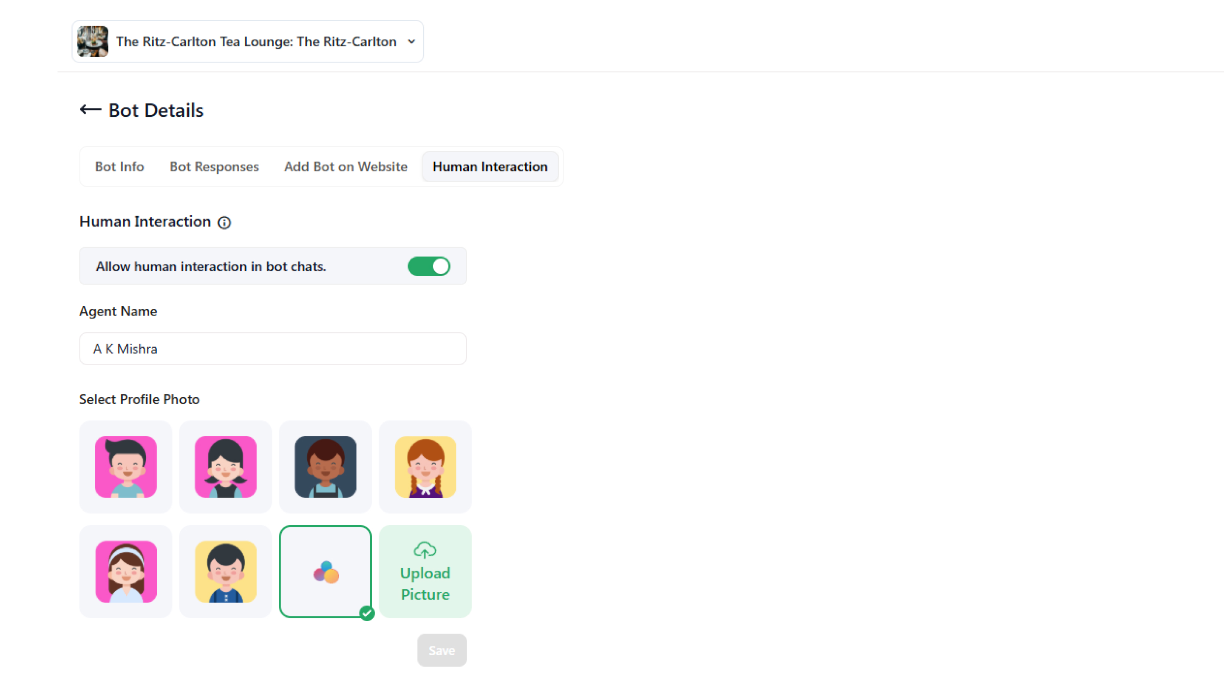Screen dimensions: 1224x694
Task: Select the boy avatar with pink background
Action: coord(126,466)
